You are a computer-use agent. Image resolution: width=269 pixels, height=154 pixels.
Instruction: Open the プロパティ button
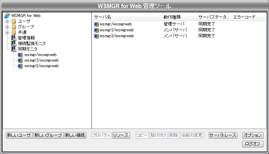101,135
